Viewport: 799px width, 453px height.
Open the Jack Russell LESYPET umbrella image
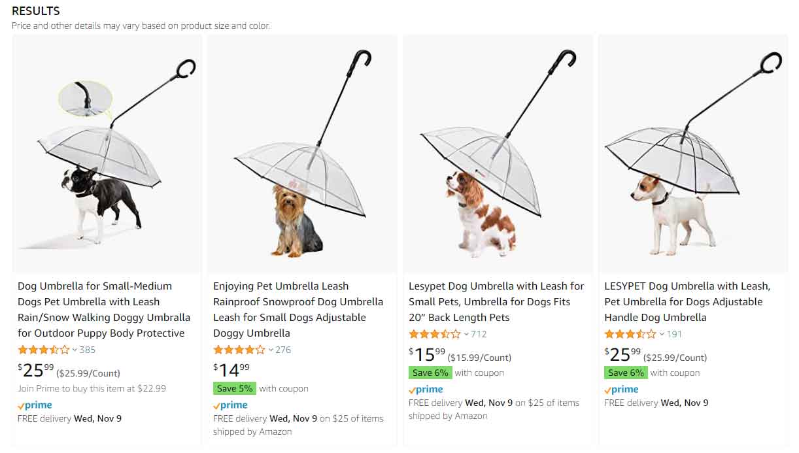(693, 154)
